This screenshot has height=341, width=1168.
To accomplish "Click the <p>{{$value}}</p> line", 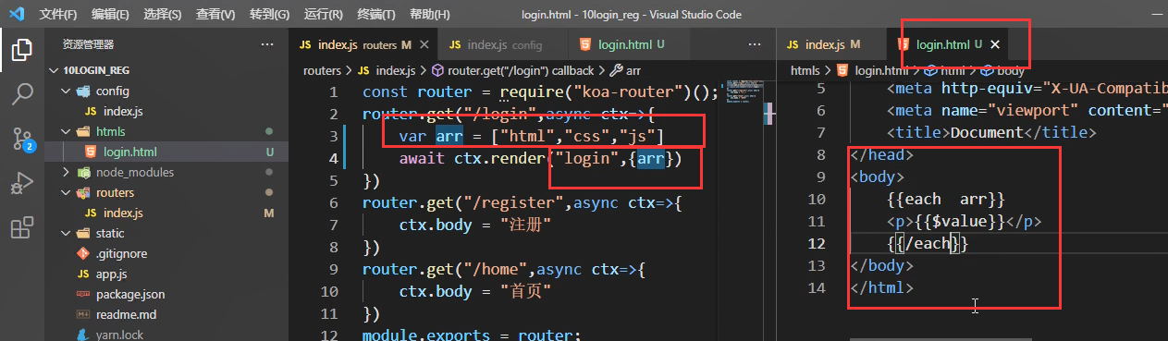I will tap(964, 221).
